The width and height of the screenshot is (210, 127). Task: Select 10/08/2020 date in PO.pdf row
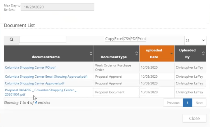tap(157, 68)
